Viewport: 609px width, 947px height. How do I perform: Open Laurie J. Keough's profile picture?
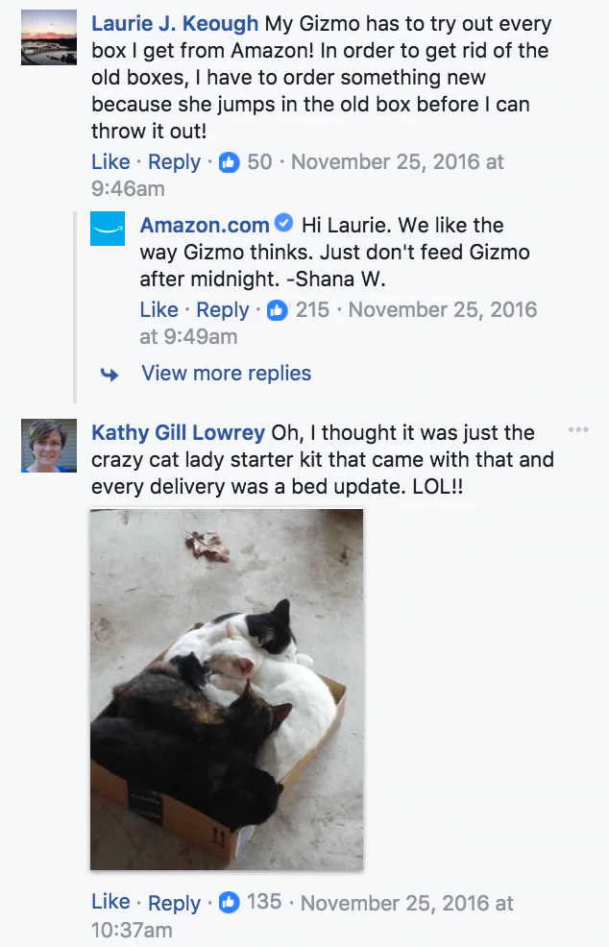tap(49, 38)
